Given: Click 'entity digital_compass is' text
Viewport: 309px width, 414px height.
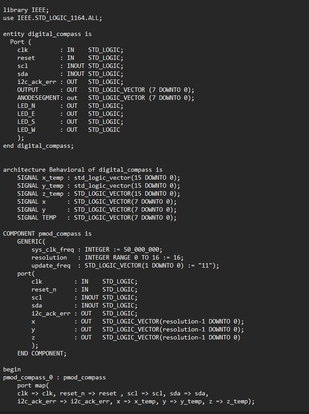Looking at the screenshot, I should click(47, 34).
